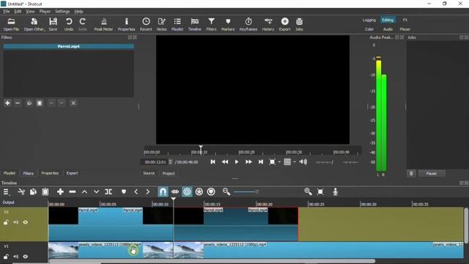Expand grid options dropdown arrow in player
469x264 pixels.
pos(295,162)
